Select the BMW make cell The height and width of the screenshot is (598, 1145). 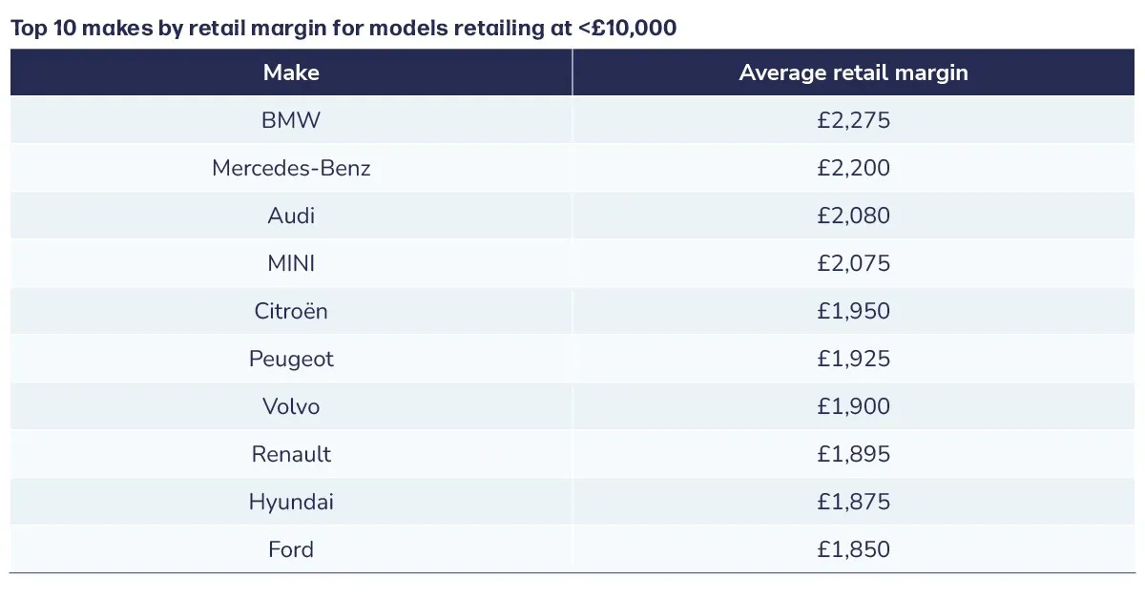click(x=291, y=120)
